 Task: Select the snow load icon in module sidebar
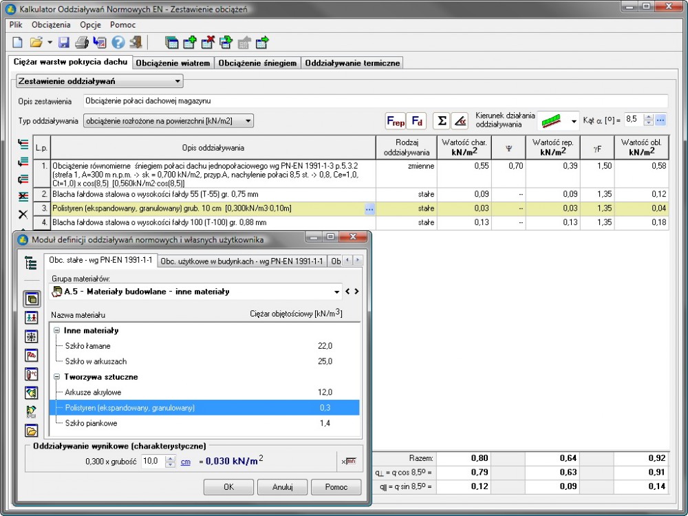point(32,336)
